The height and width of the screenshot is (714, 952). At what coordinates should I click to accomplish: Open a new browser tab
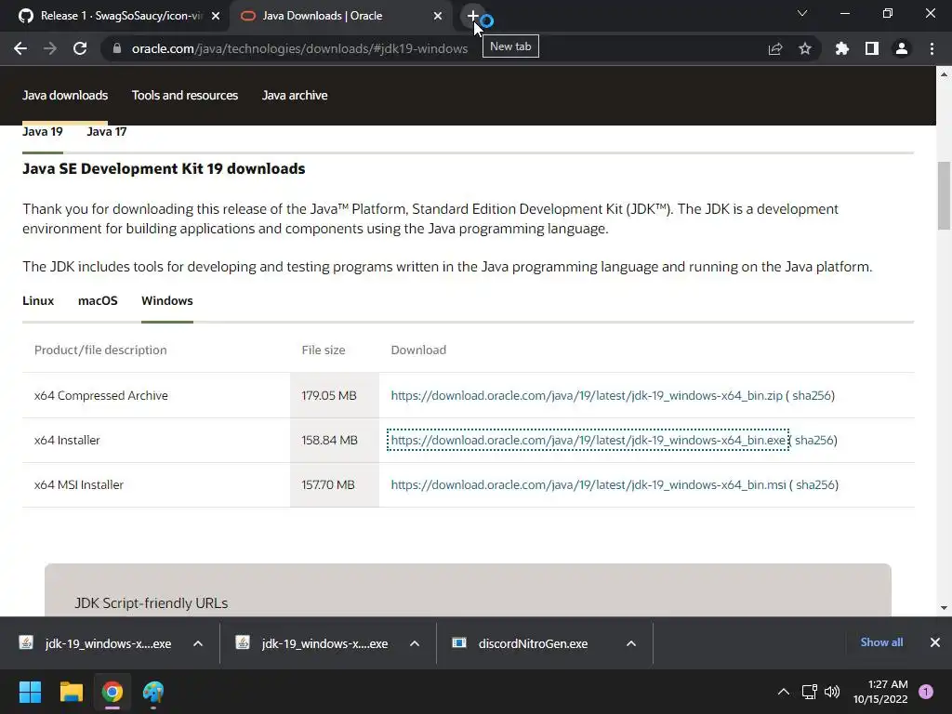tap(472, 16)
